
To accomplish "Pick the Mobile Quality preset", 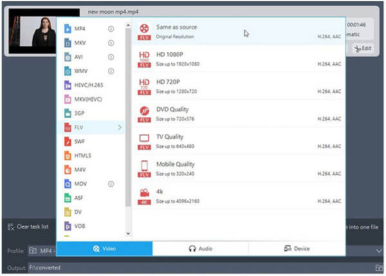I will 239,169.
